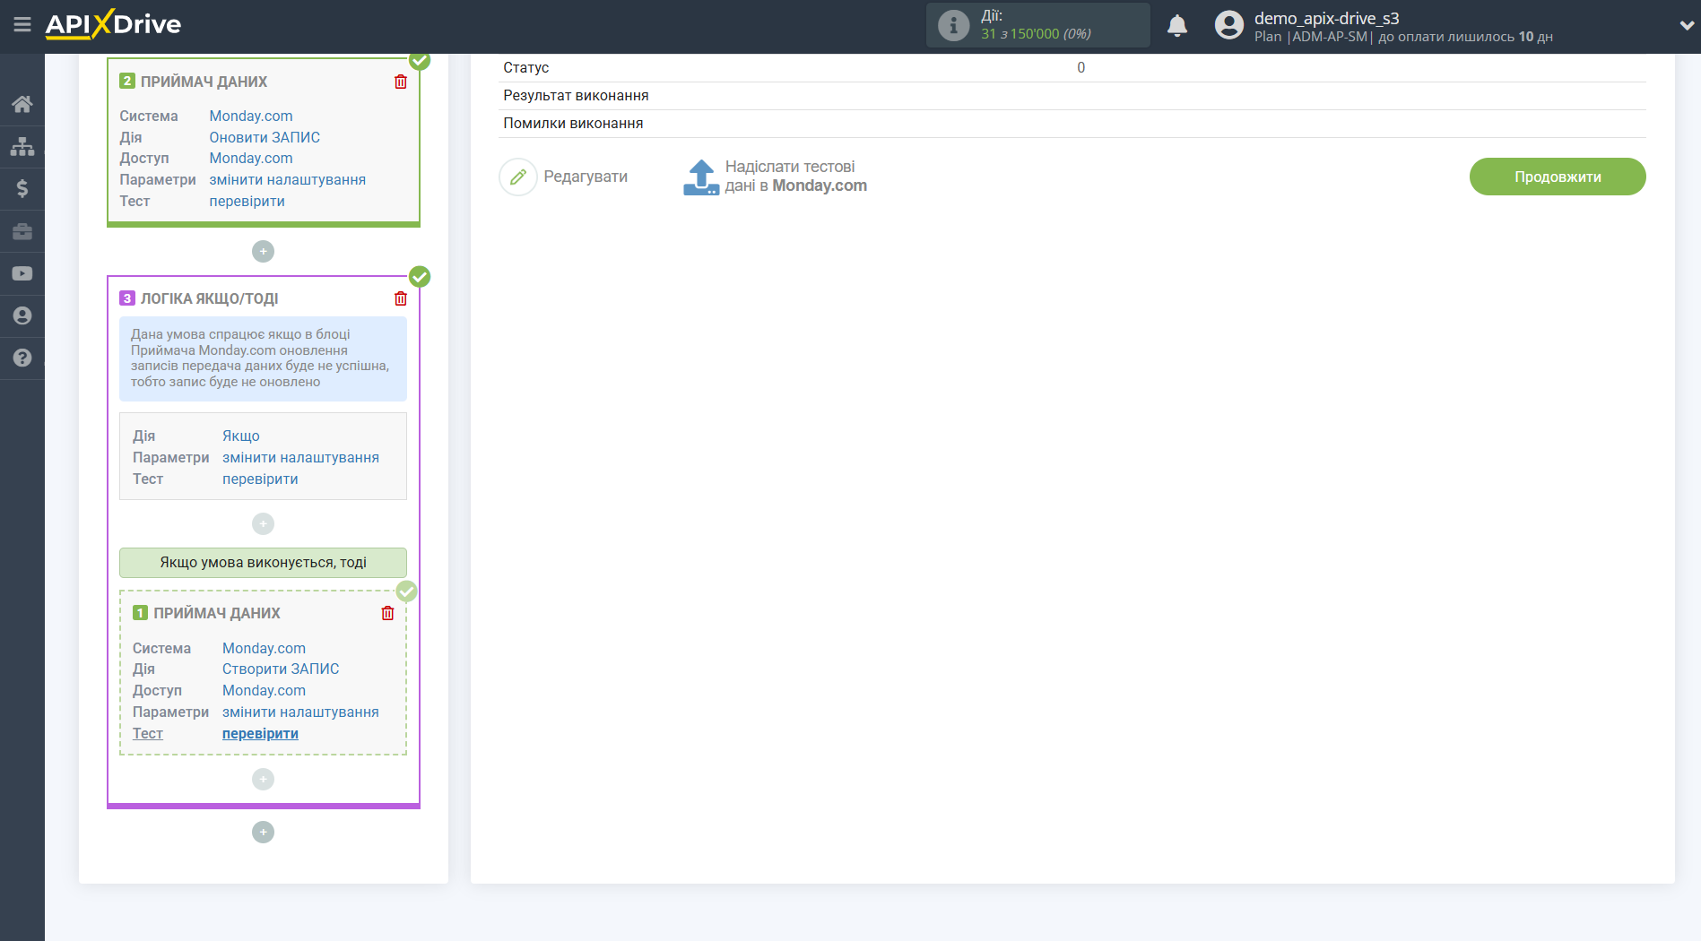The image size is (1701, 941).
Task: Open Monday.com system link in block 2
Action: [251, 116]
